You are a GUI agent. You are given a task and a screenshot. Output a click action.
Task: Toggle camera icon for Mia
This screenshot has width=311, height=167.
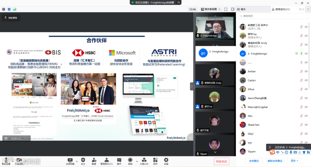(x=306, y=116)
